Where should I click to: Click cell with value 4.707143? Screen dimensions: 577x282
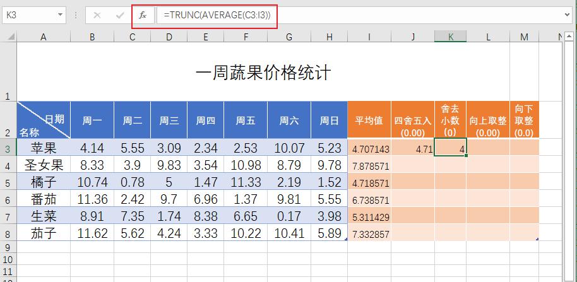[369, 148]
